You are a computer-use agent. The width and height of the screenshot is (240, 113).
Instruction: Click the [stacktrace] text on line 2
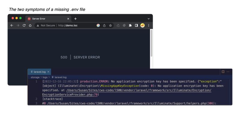point(52,99)
